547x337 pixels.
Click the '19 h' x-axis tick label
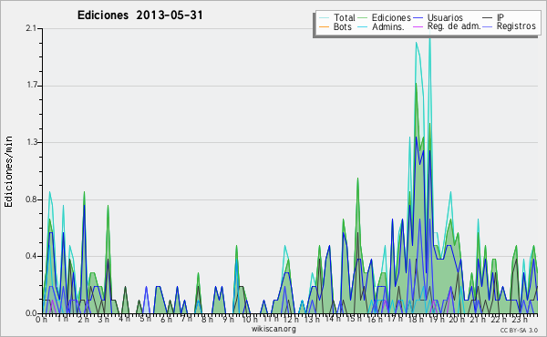click(437, 319)
